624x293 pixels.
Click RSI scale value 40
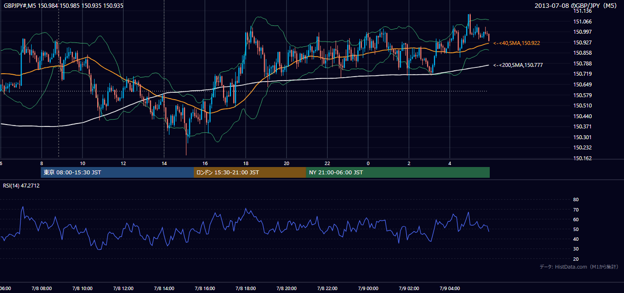pyautogui.click(x=576, y=239)
